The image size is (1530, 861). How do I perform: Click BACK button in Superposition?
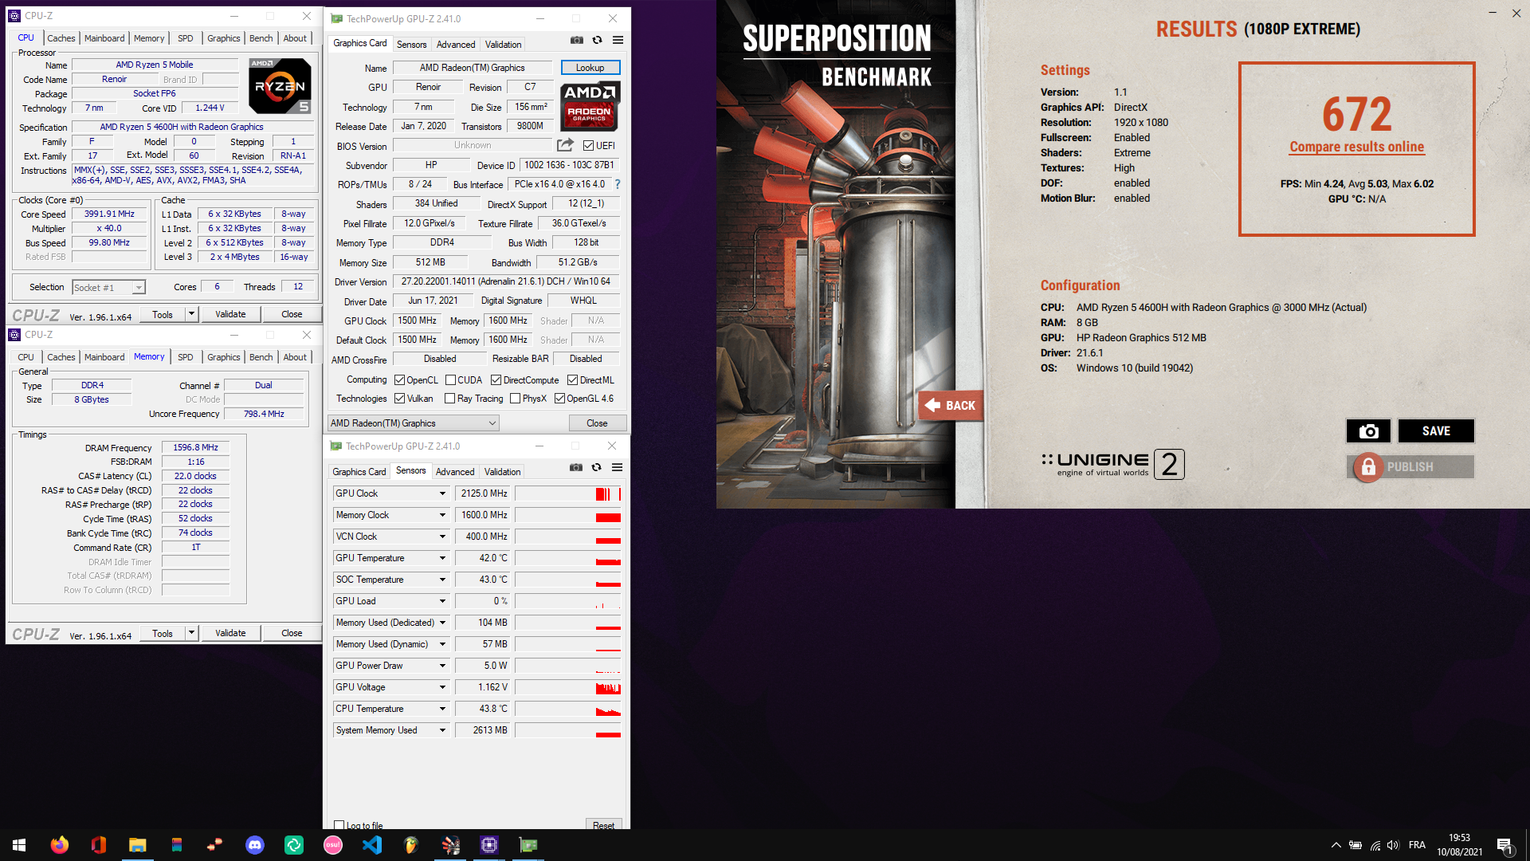click(951, 405)
